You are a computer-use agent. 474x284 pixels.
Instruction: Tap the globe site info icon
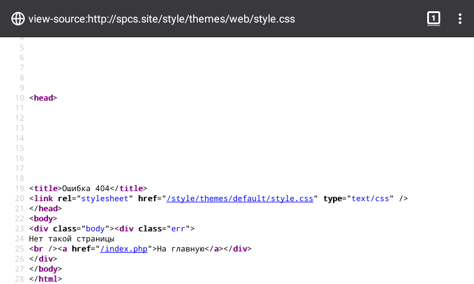point(18,19)
